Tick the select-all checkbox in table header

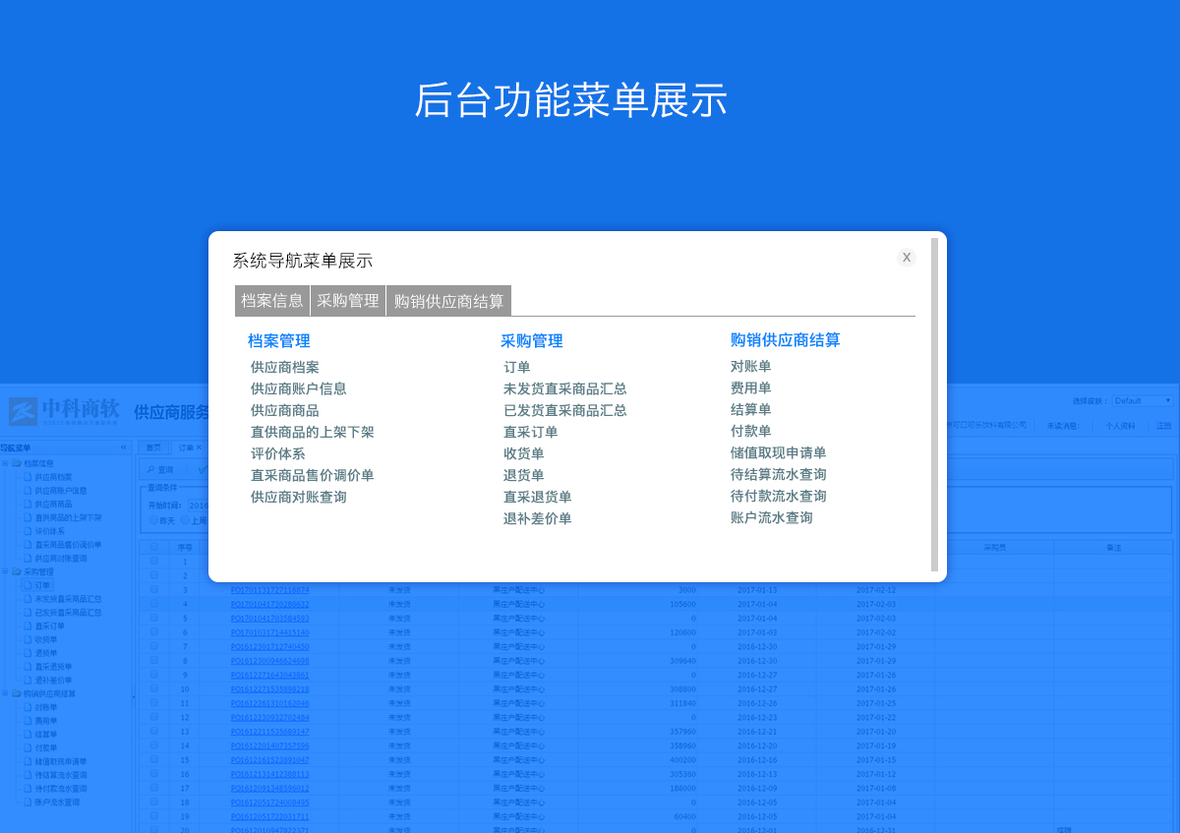153,548
